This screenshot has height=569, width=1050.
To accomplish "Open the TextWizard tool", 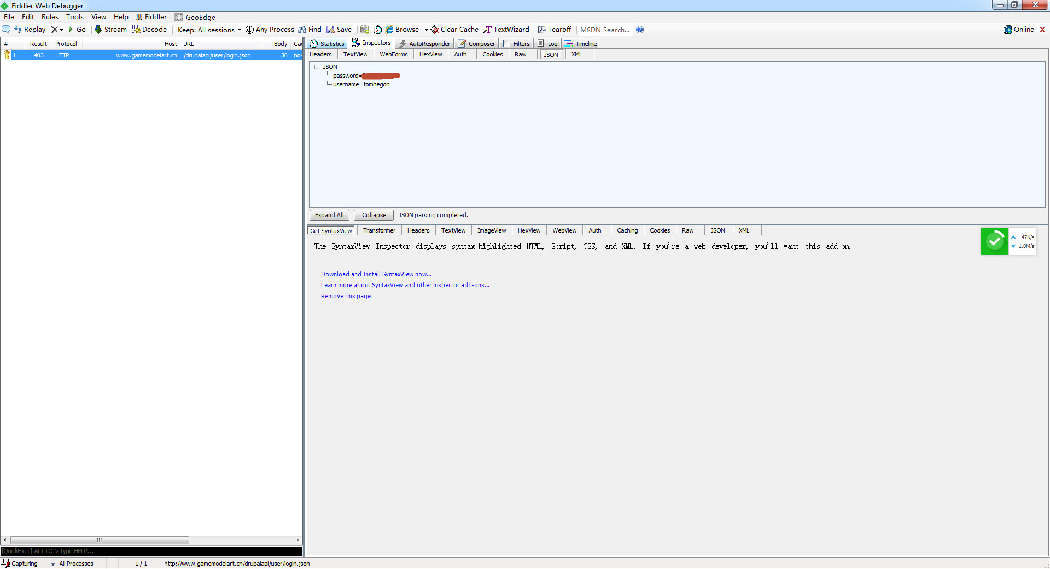I will point(506,30).
